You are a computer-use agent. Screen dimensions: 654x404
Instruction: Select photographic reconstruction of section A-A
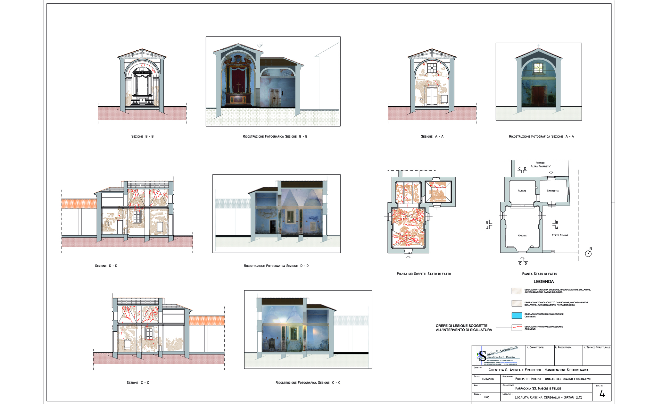pyautogui.click(x=538, y=82)
